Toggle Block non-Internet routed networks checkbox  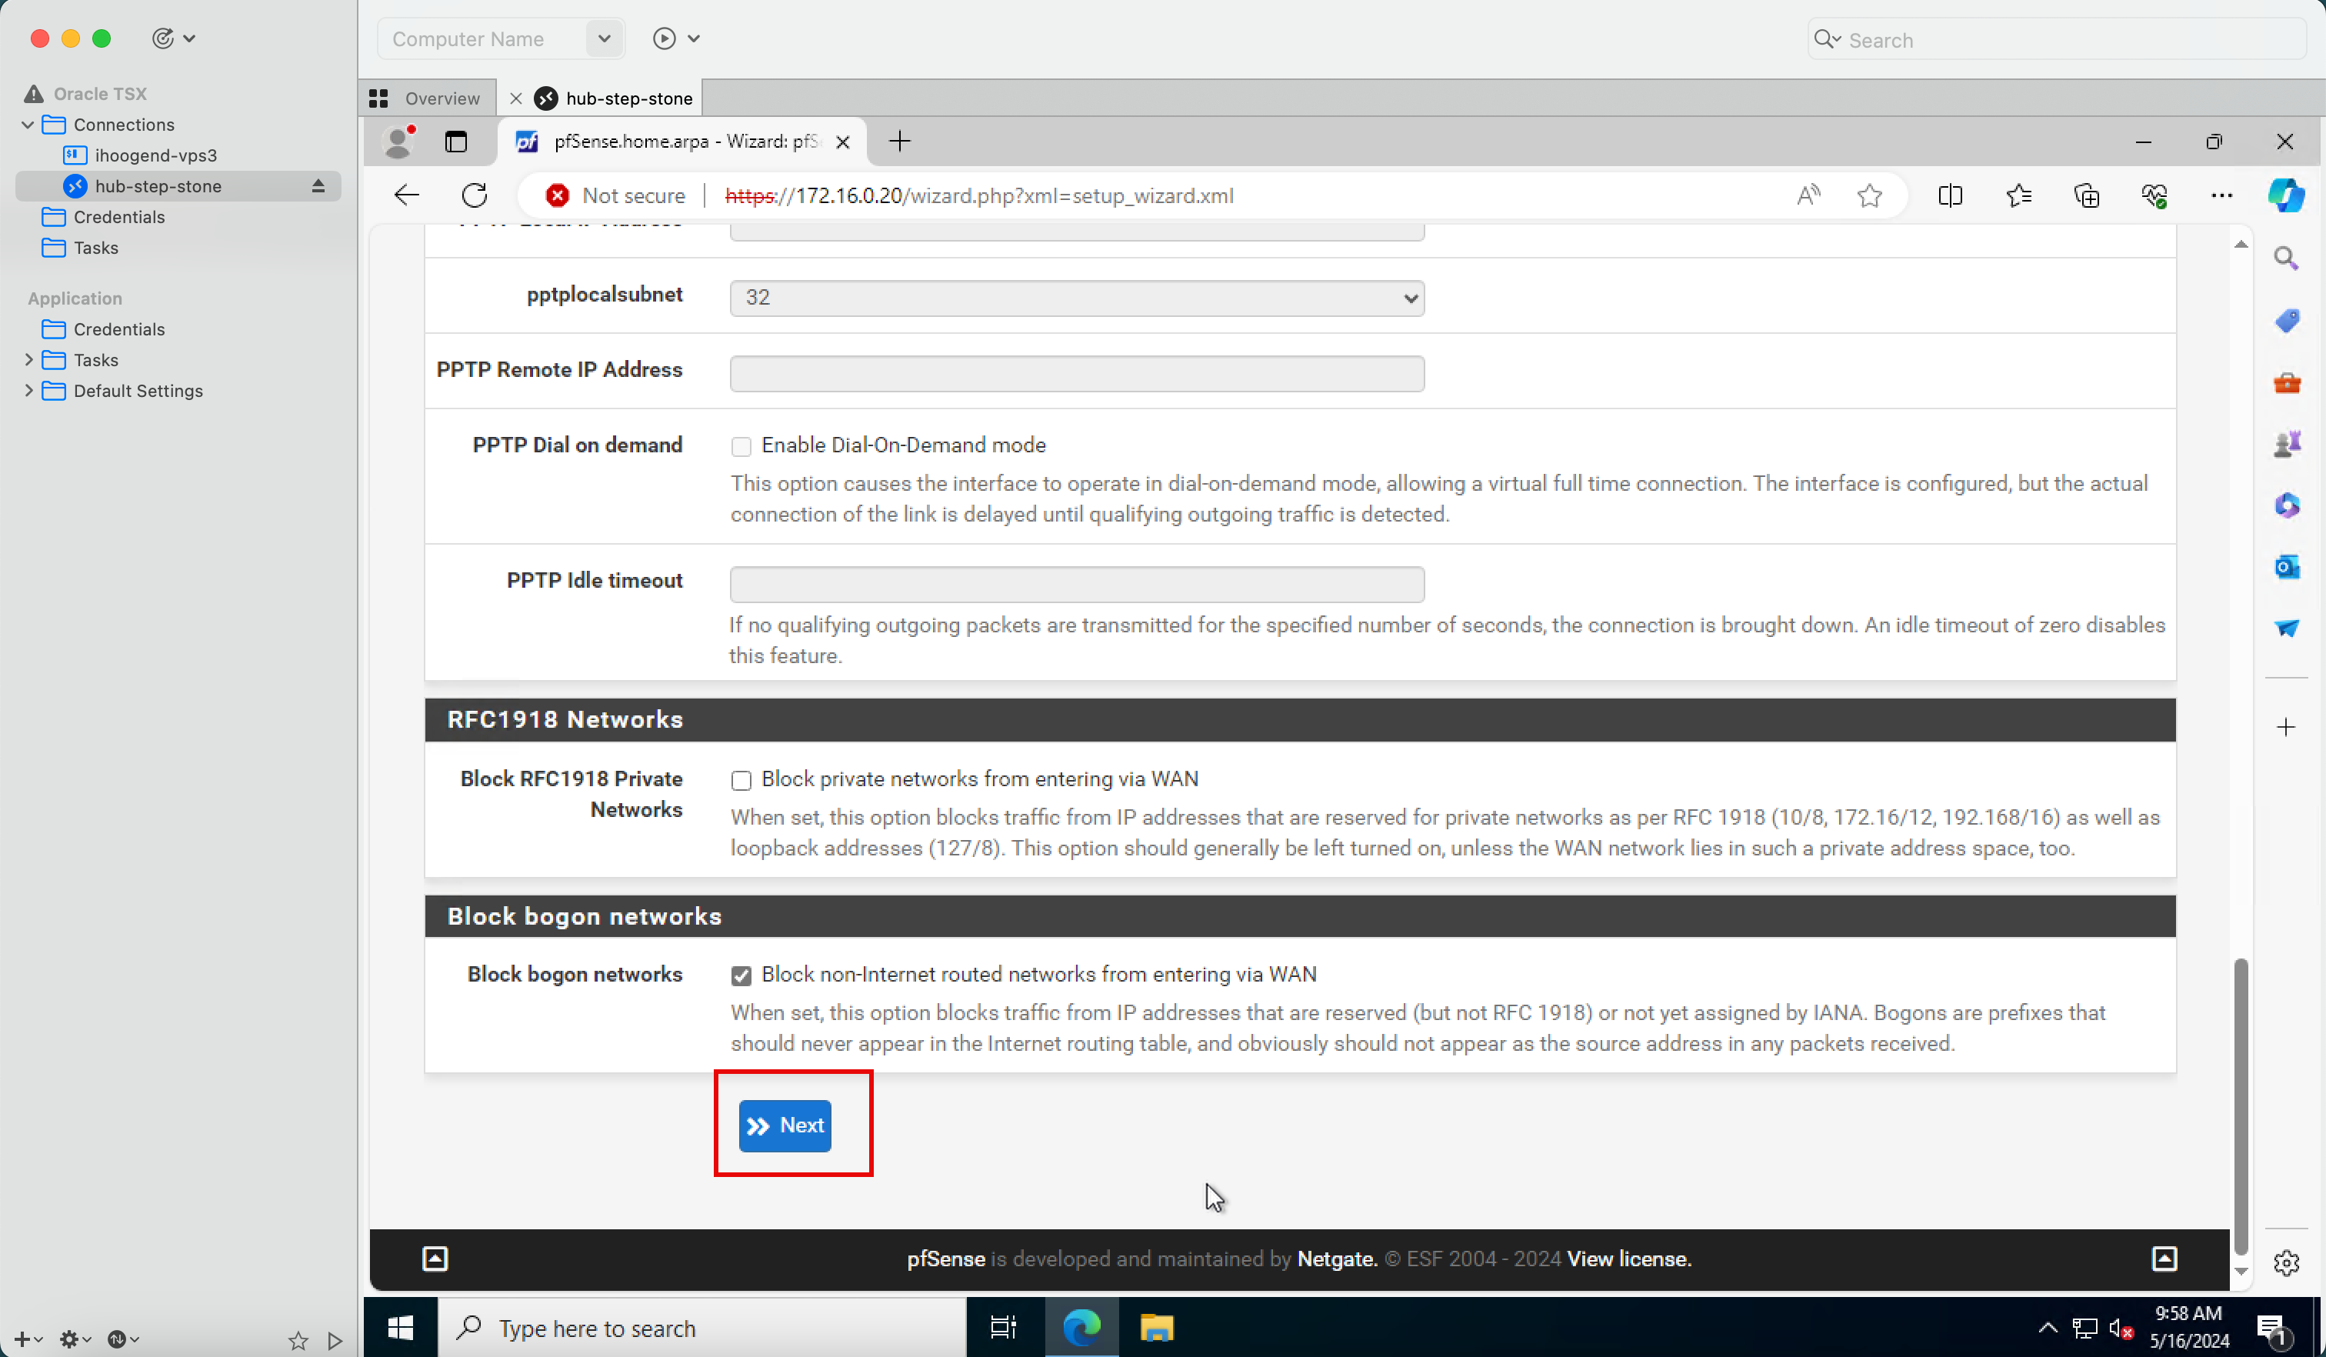740,974
